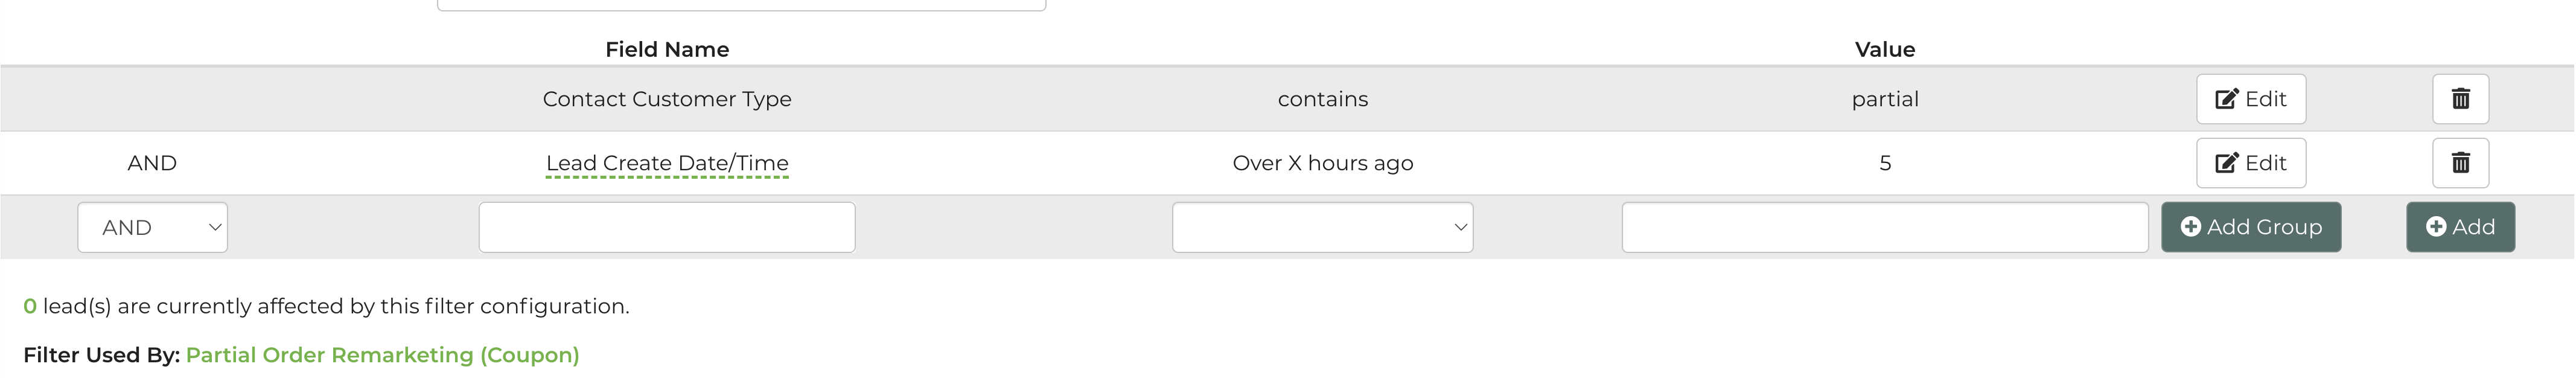Expand the empty comparison operator dropdown

coord(1322,227)
